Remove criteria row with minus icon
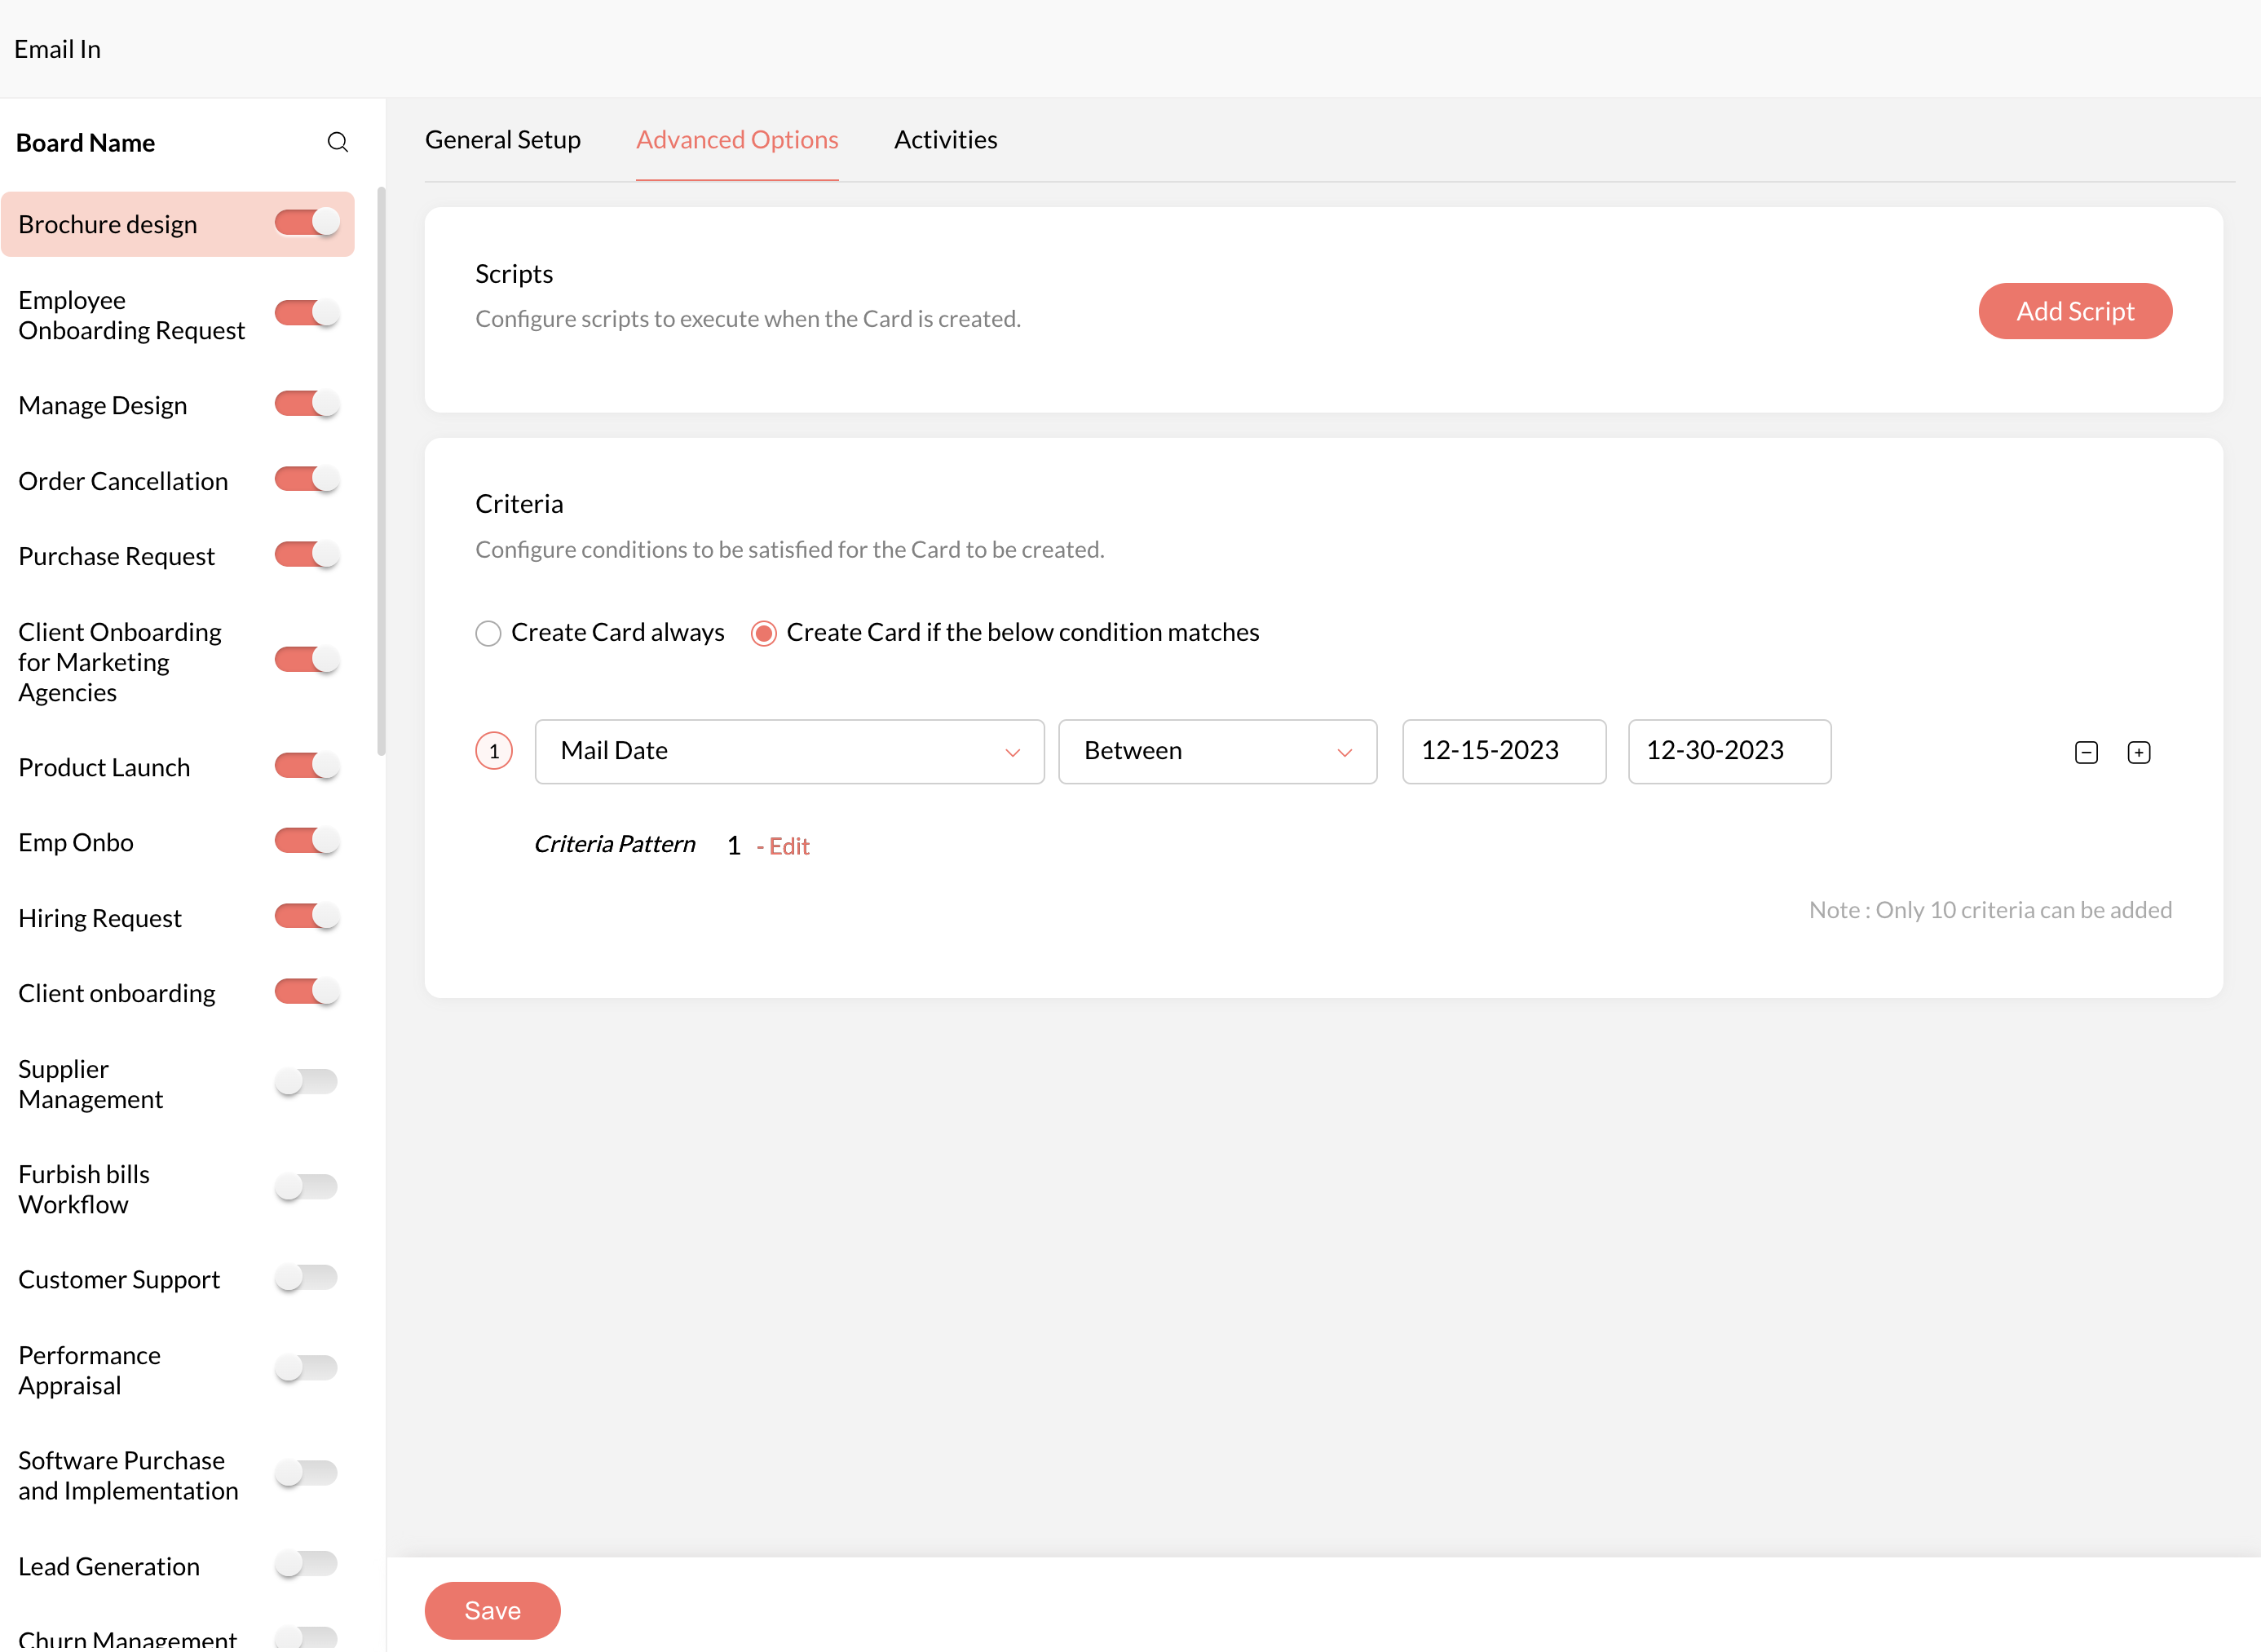Image resolution: width=2261 pixels, height=1652 pixels. pos(2086,752)
